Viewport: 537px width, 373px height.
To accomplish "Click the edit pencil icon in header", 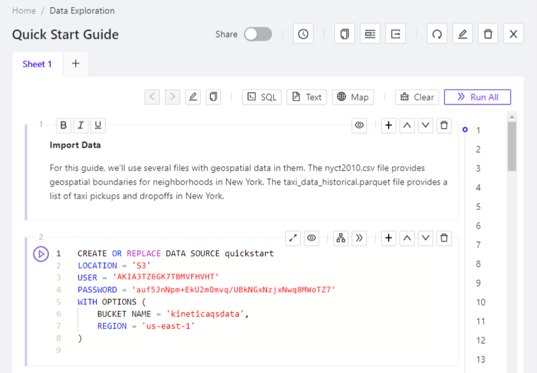I will click(x=462, y=34).
